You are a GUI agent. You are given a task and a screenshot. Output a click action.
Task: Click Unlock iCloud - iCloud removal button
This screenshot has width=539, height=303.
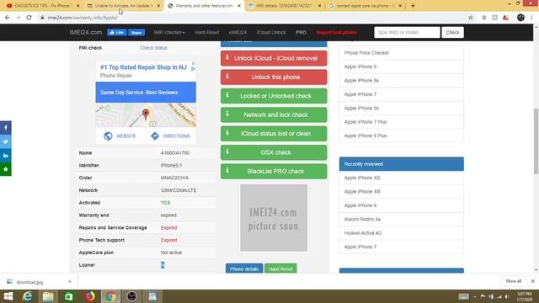(274, 58)
